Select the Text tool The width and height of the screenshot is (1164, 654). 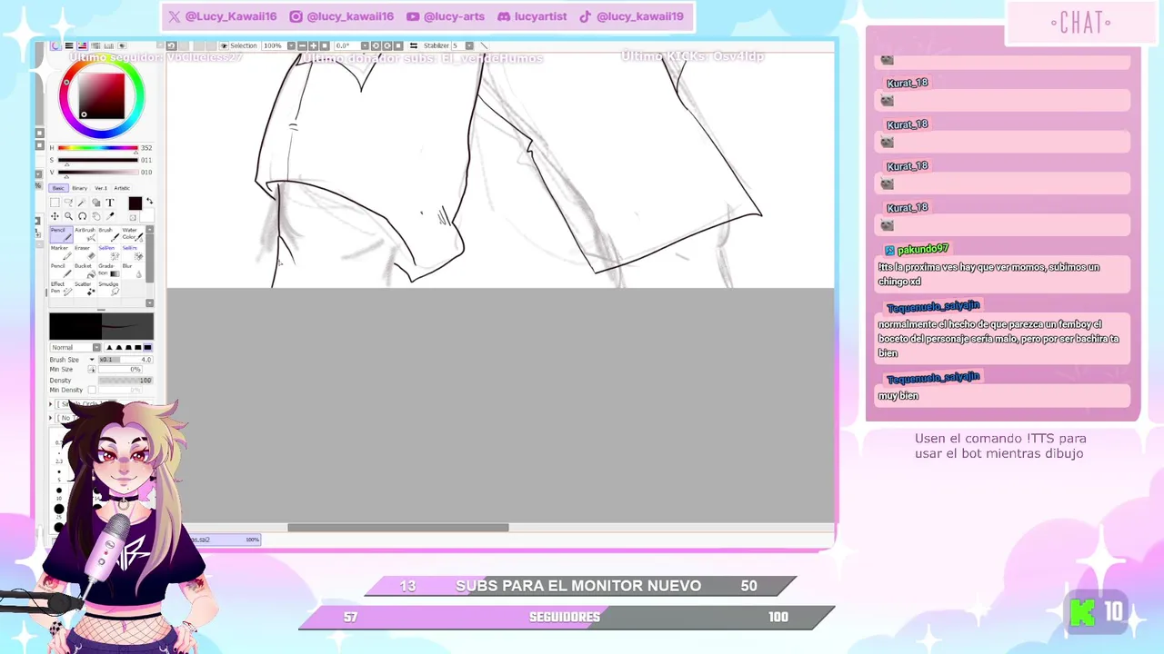(x=109, y=203)
